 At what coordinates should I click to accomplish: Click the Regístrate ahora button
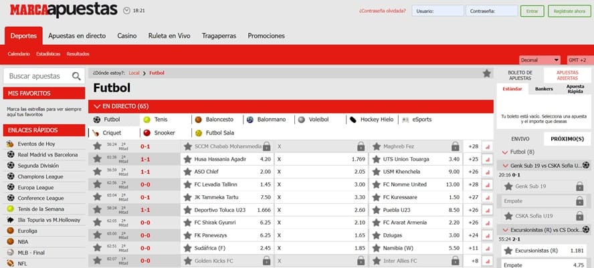click(x=569, y=11)
